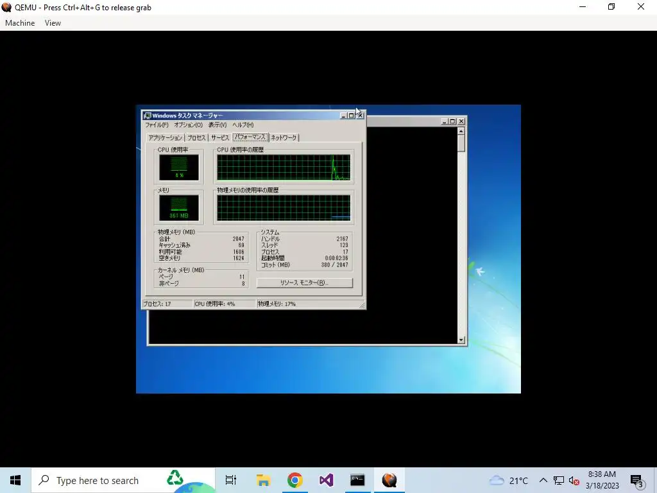Maximize the Windows タスク マネージャー window
The width and height of the screenshot is (657, 493).
click(351, 116)
